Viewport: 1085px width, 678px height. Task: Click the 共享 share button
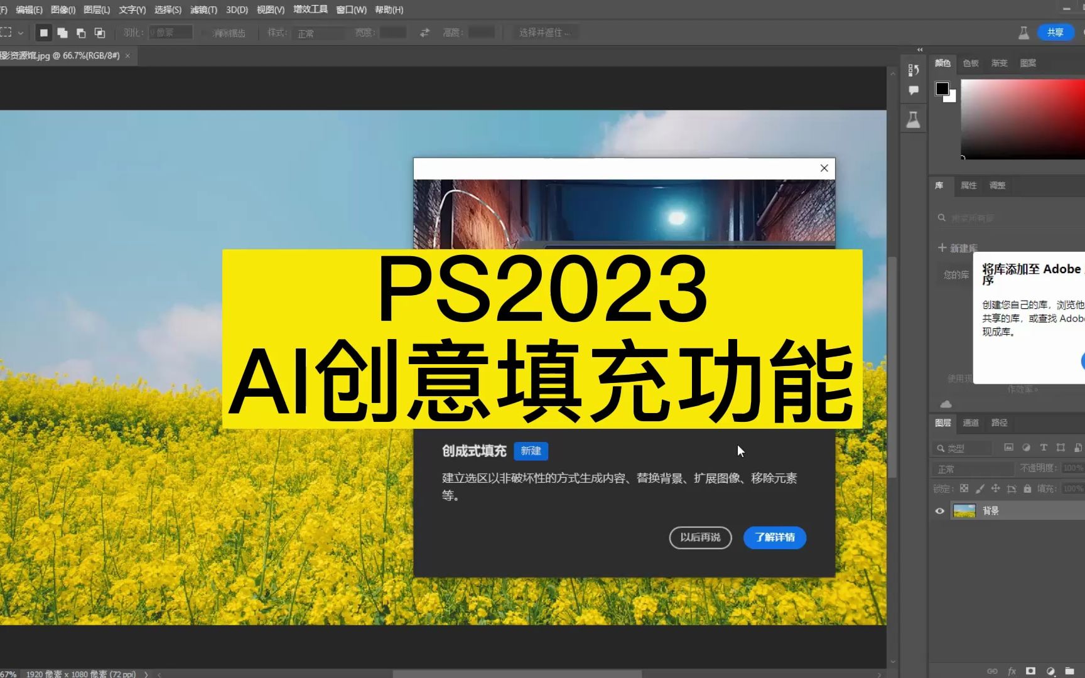click(1055, 33)
